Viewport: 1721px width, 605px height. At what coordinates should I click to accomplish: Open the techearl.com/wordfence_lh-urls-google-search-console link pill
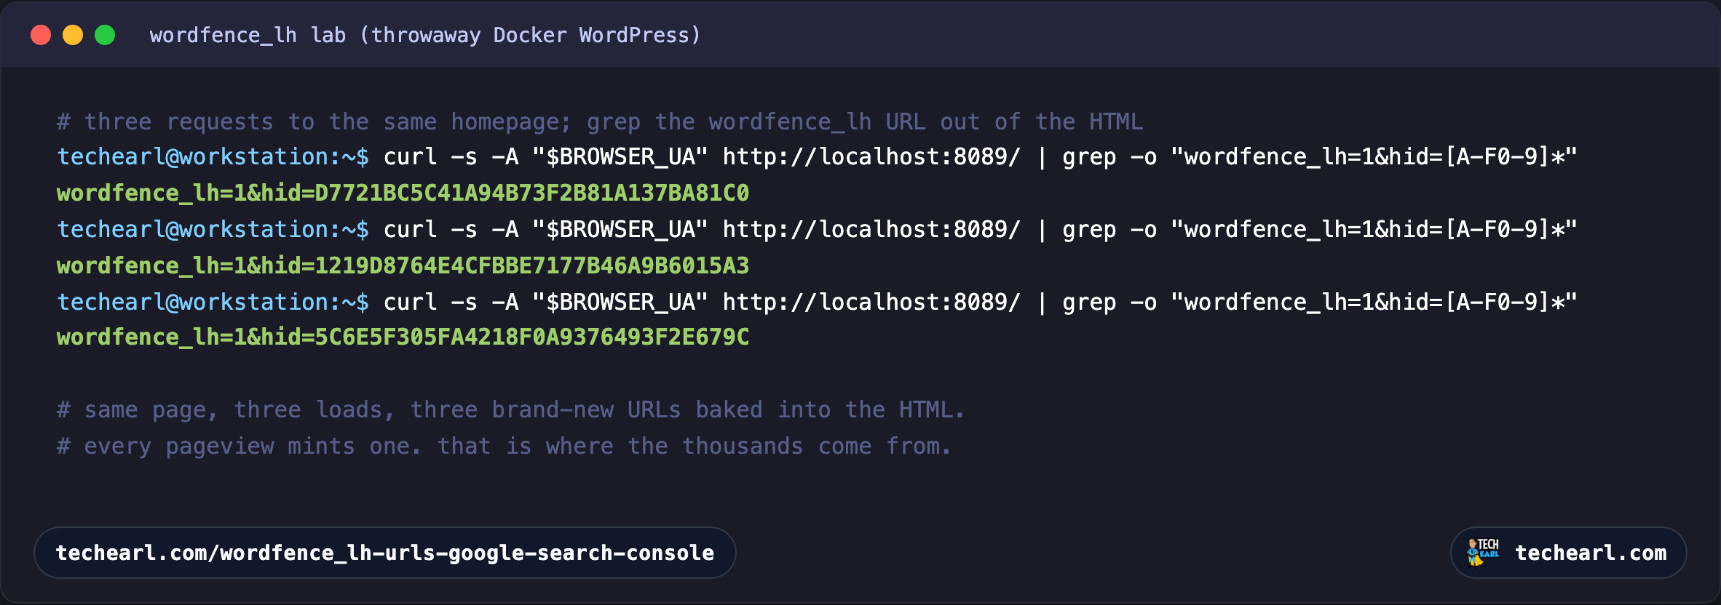(x=385, y=553)
